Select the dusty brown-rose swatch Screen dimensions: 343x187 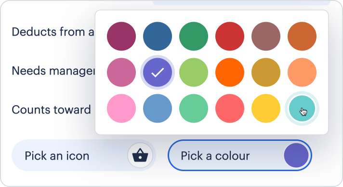[x=266, y=36]
